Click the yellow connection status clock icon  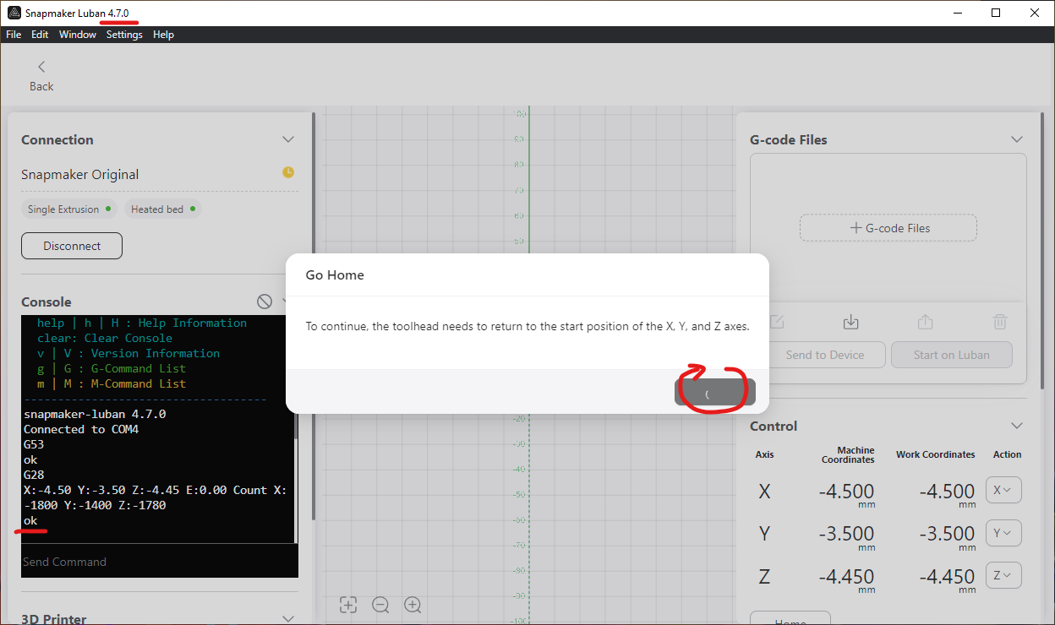pyautogui.click(x=288, y=172)
